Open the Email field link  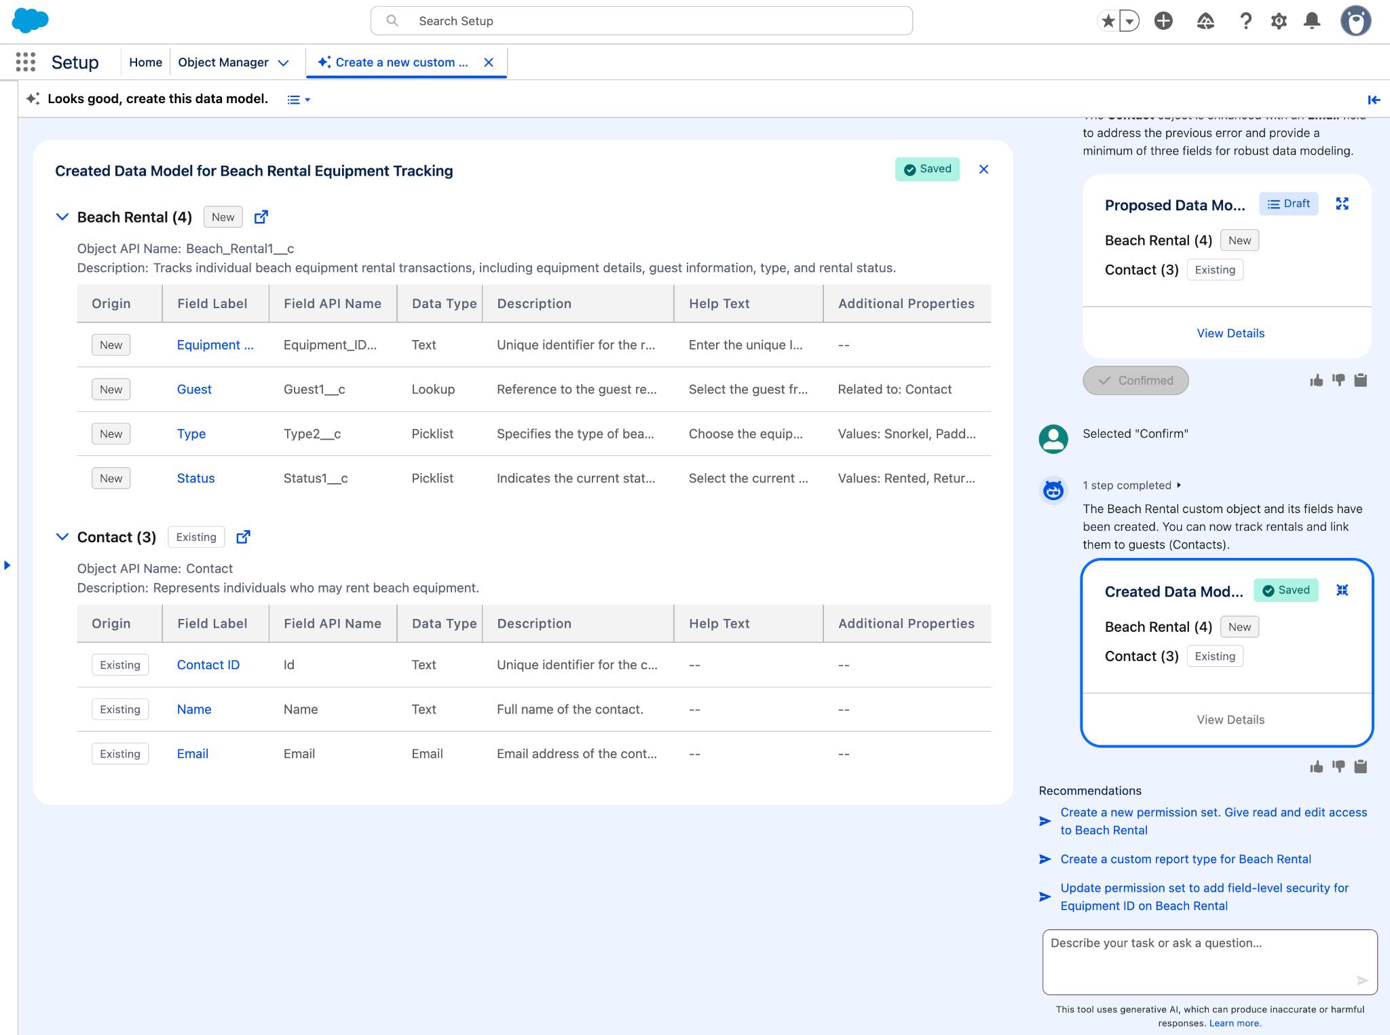[193, 754]
